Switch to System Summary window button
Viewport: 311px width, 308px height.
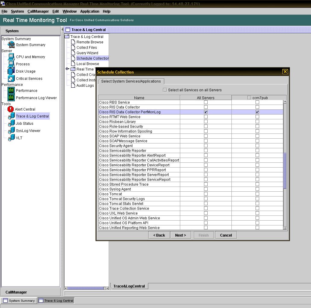(x=19, y=300)
